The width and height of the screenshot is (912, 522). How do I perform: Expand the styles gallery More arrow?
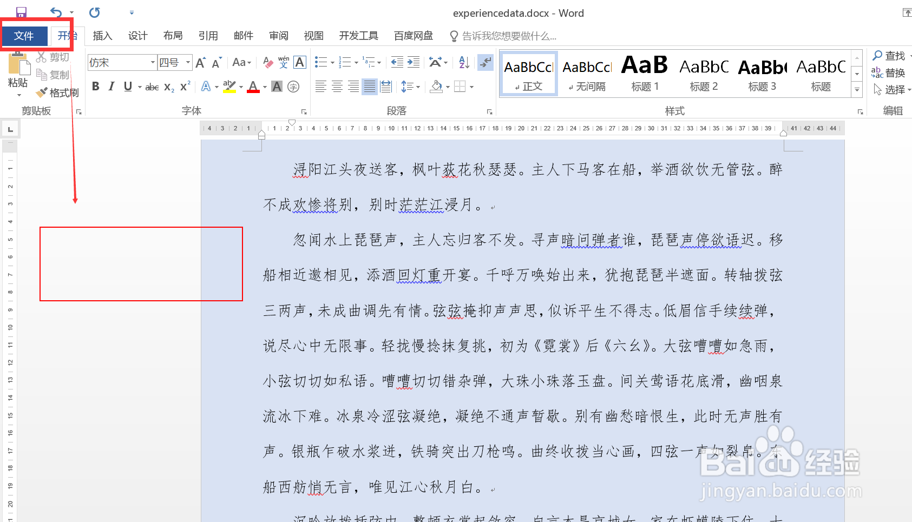[x=857, y=90]
